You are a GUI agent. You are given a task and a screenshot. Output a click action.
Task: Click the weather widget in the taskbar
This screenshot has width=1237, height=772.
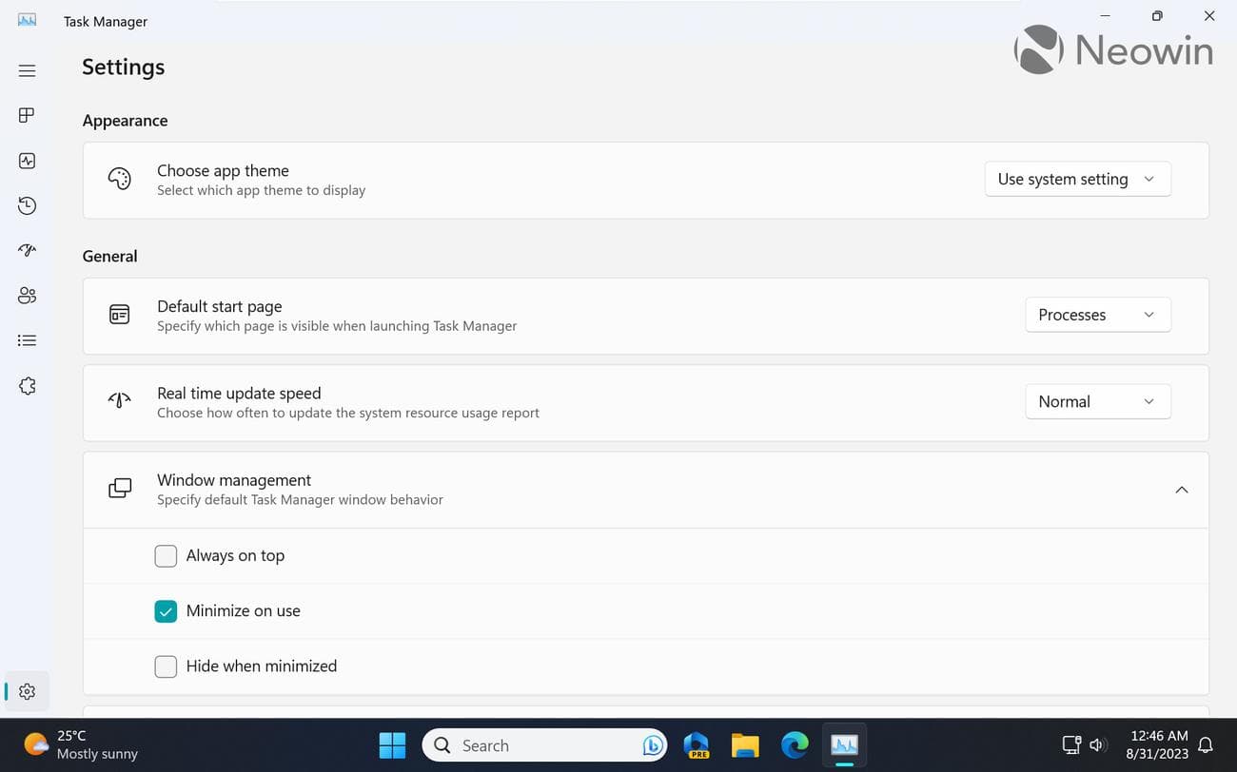[76, 745]
